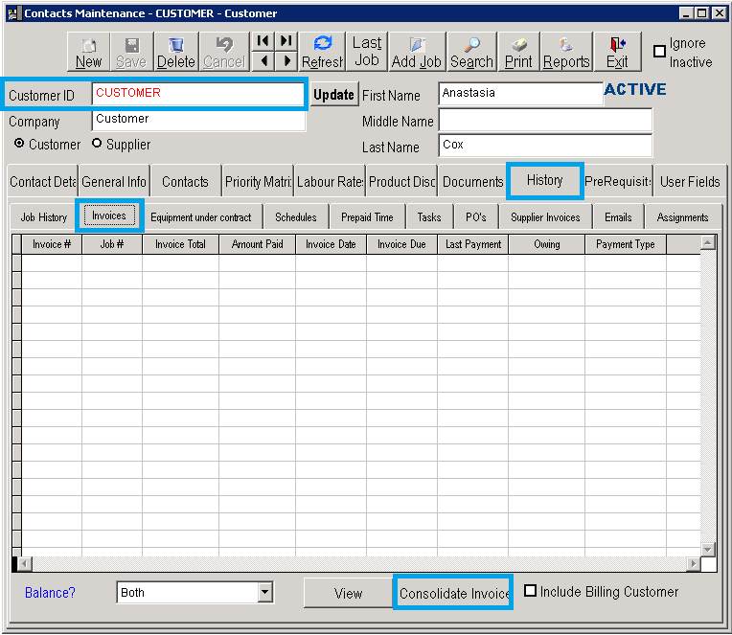The height and width of the screenshot is (635, 732).
Task: Open the Reports toolbar icon
Action: point(566,52)
